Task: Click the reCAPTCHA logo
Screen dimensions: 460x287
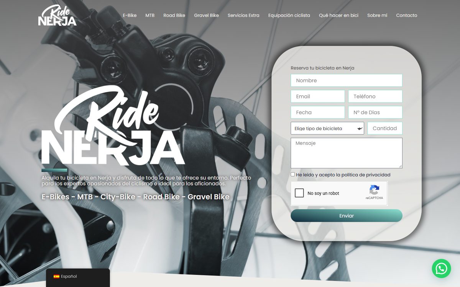Action: (x=374, y=190)
